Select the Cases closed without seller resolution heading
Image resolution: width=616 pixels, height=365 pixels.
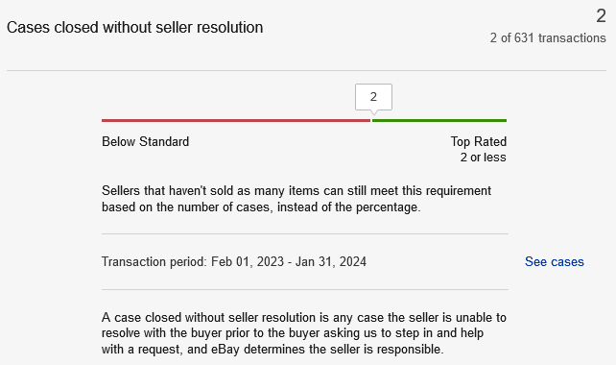click(x=134, y=28)
